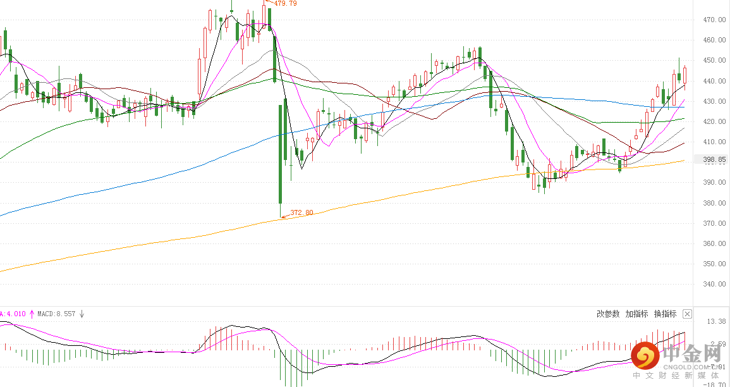Click the 372.80 low price label

pos(301,212)
